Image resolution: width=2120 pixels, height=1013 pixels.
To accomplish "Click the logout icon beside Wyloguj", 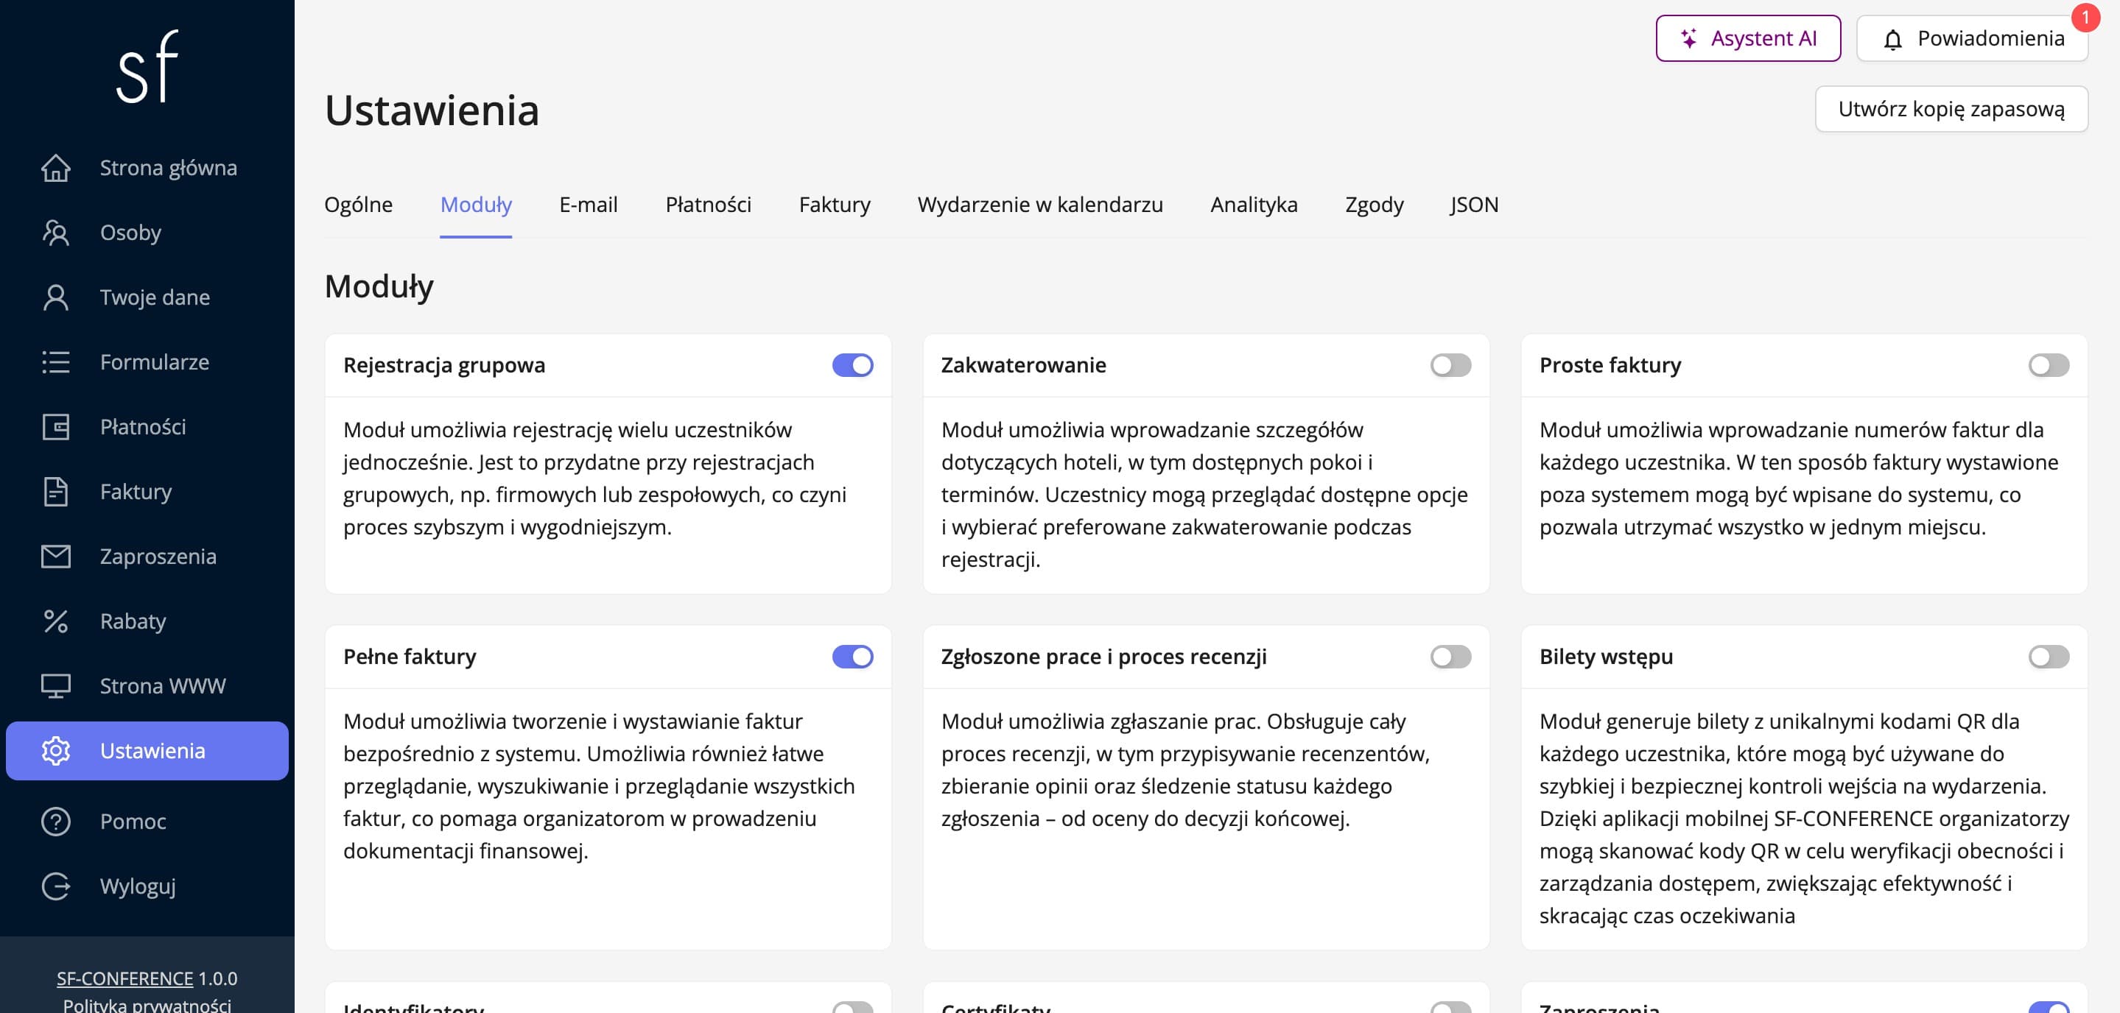I will click(56, 886).
